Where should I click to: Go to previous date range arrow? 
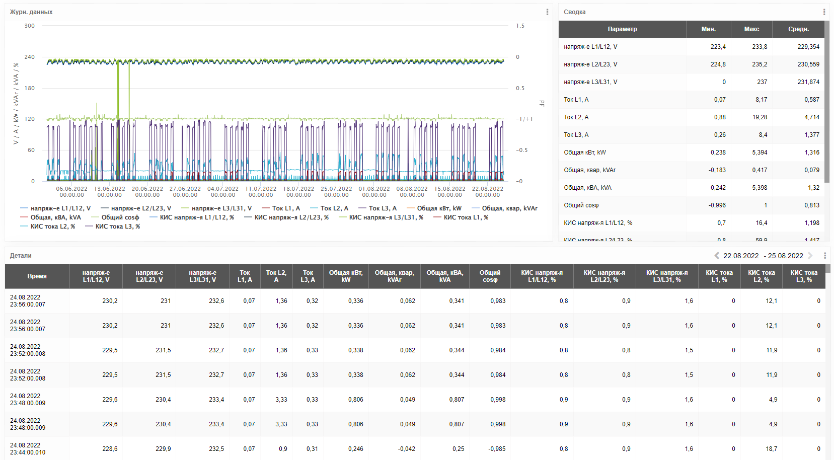tap(717, 256)
